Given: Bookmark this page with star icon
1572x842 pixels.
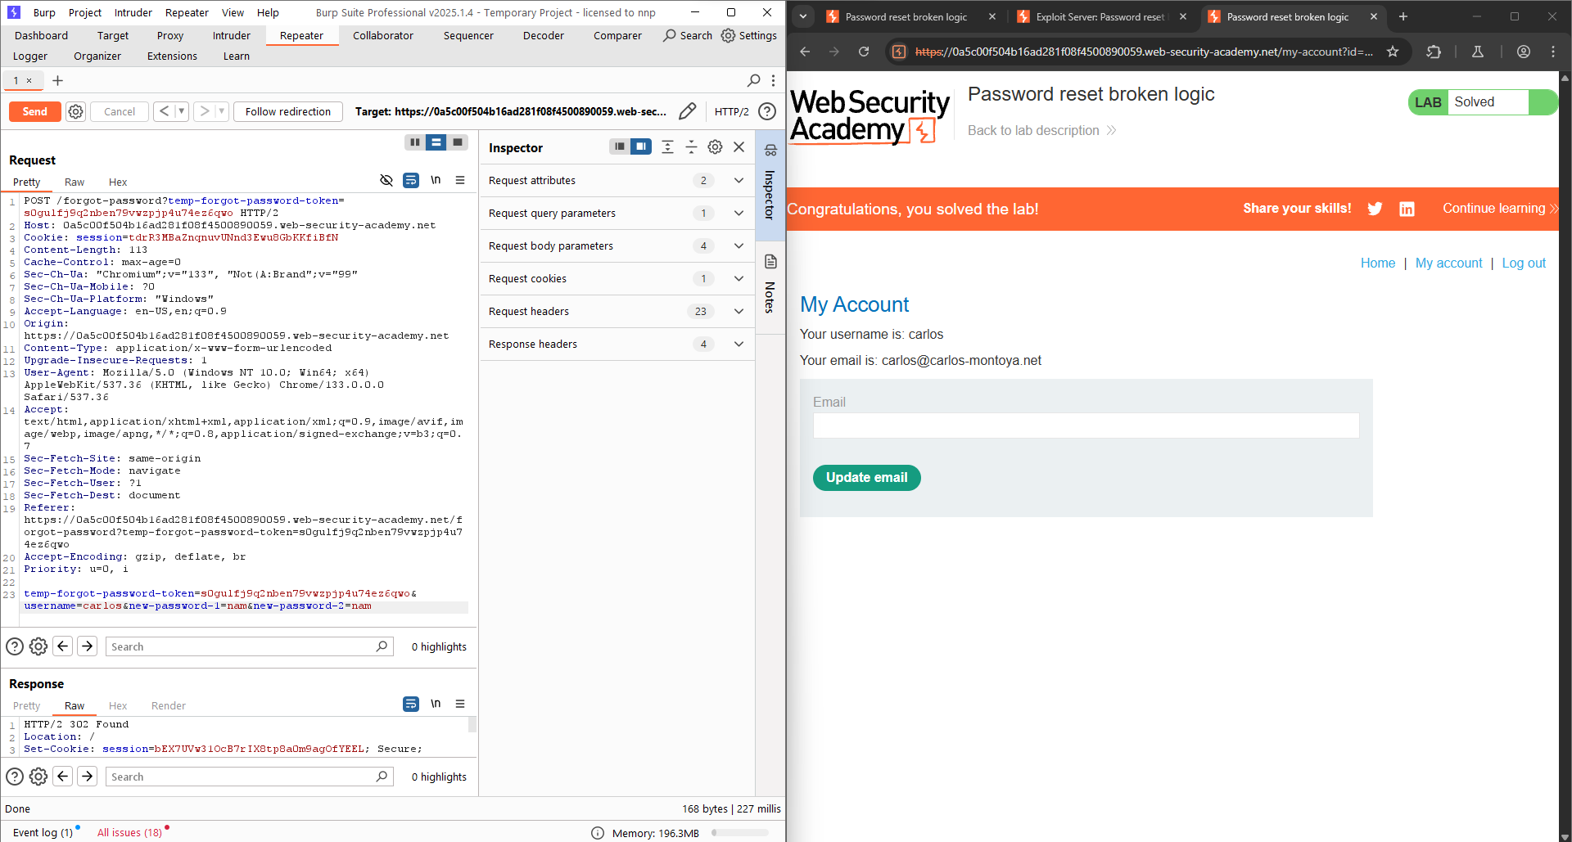Looking at the screenshot, I should tap(1393, 52).
